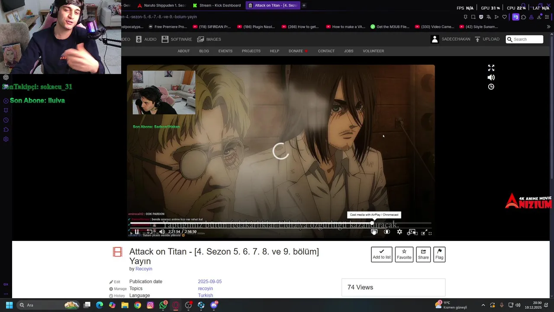Enter fullscreen from the player controls
This screenshot has width=554, height=312.
[424, 233]
